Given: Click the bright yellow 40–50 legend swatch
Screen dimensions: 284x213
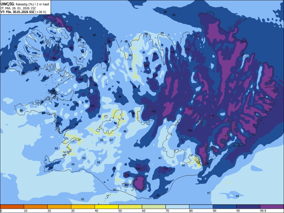Looking at the screenshot, I should (x=106, y=207).
